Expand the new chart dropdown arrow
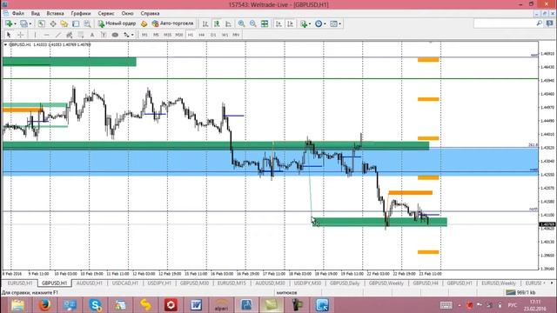 click(x=15, y=23)
